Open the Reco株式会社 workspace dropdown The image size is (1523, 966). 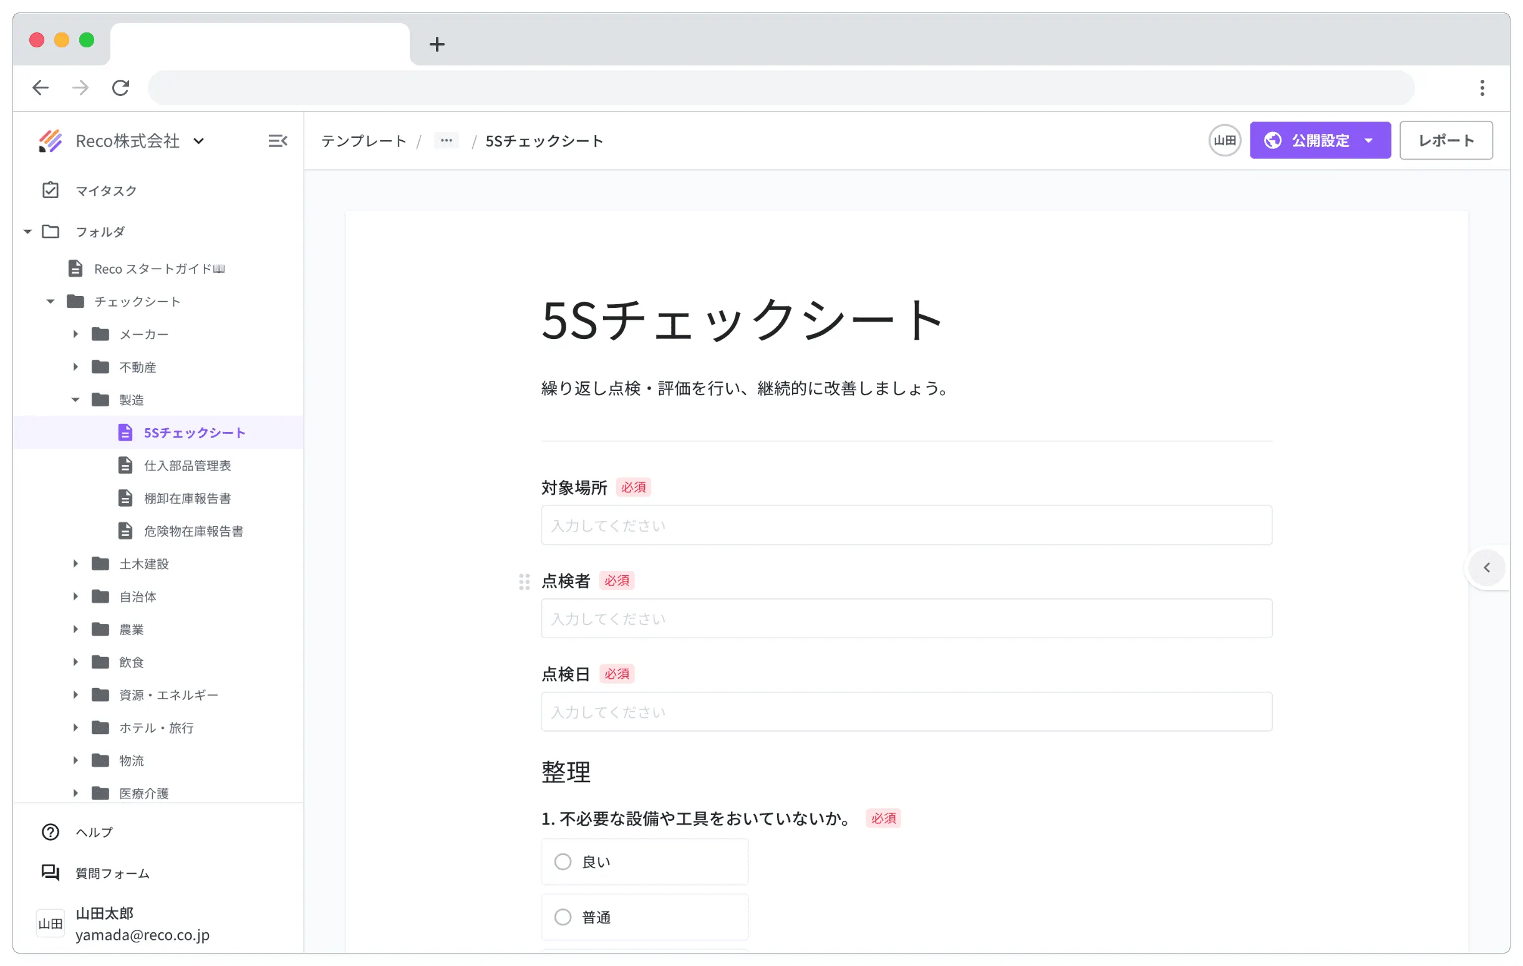[x=199, y=140]
